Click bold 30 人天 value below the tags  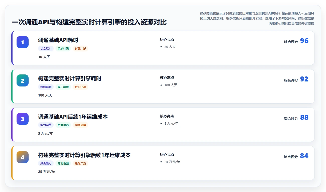coord(44,57)
